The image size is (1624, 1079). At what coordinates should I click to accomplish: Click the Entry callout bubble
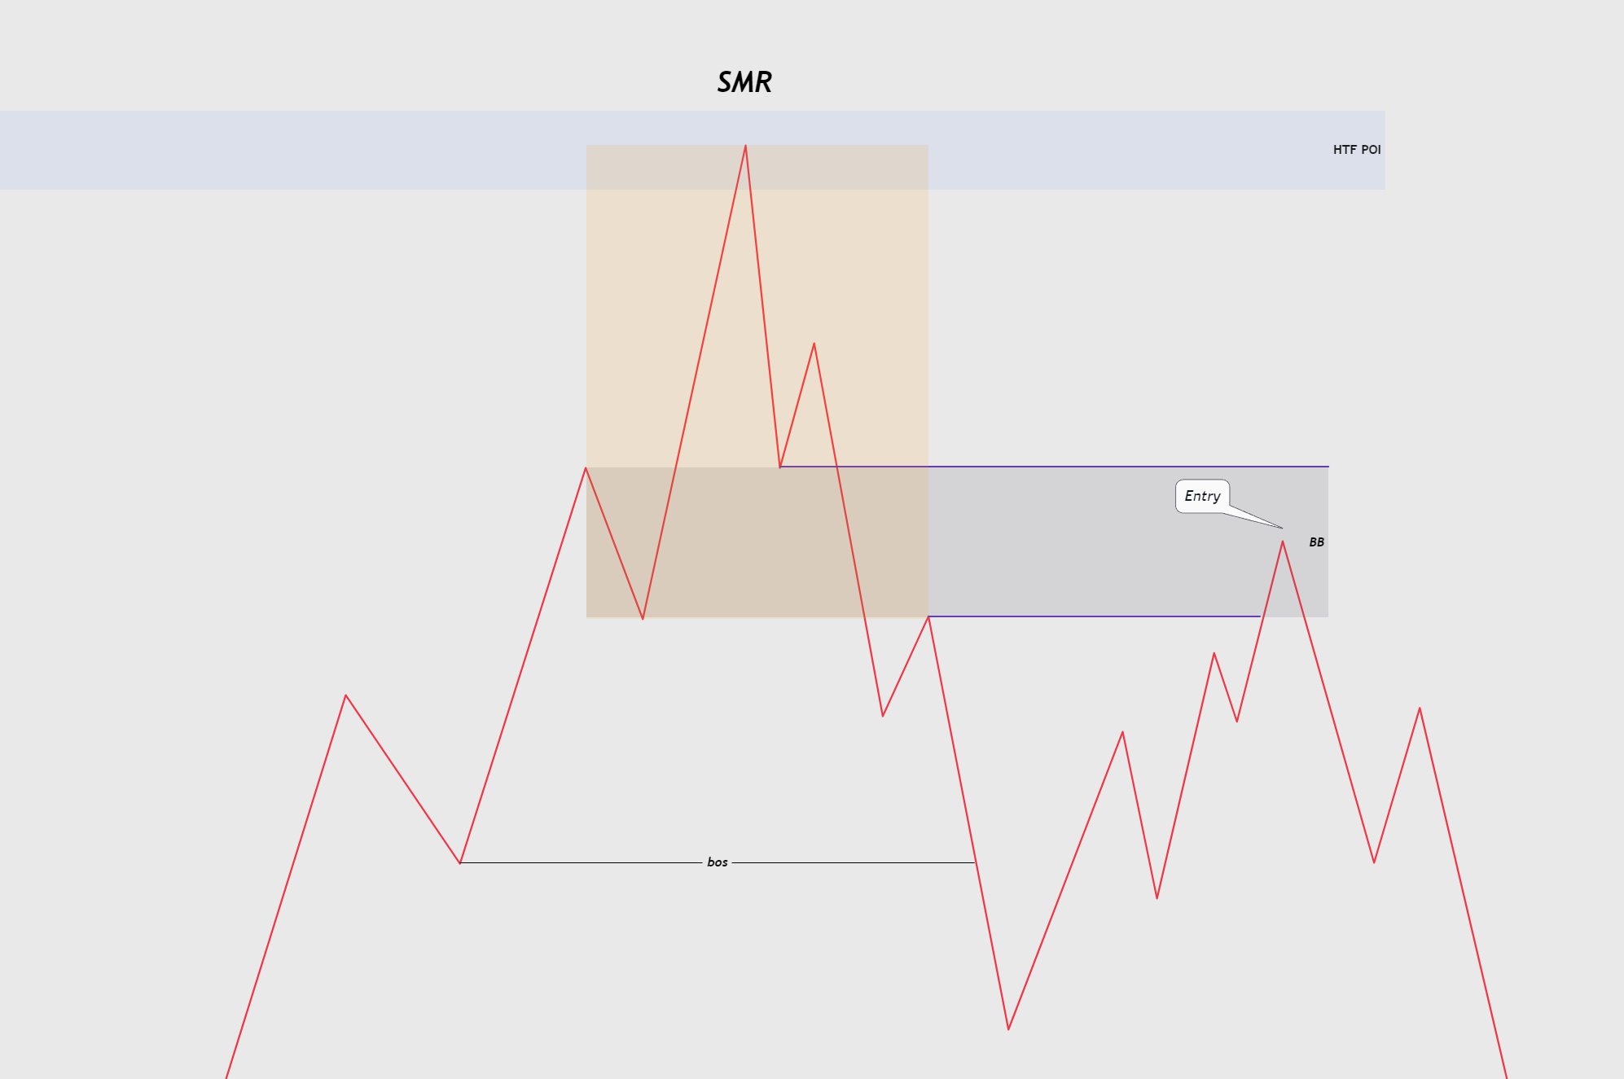1202,496
